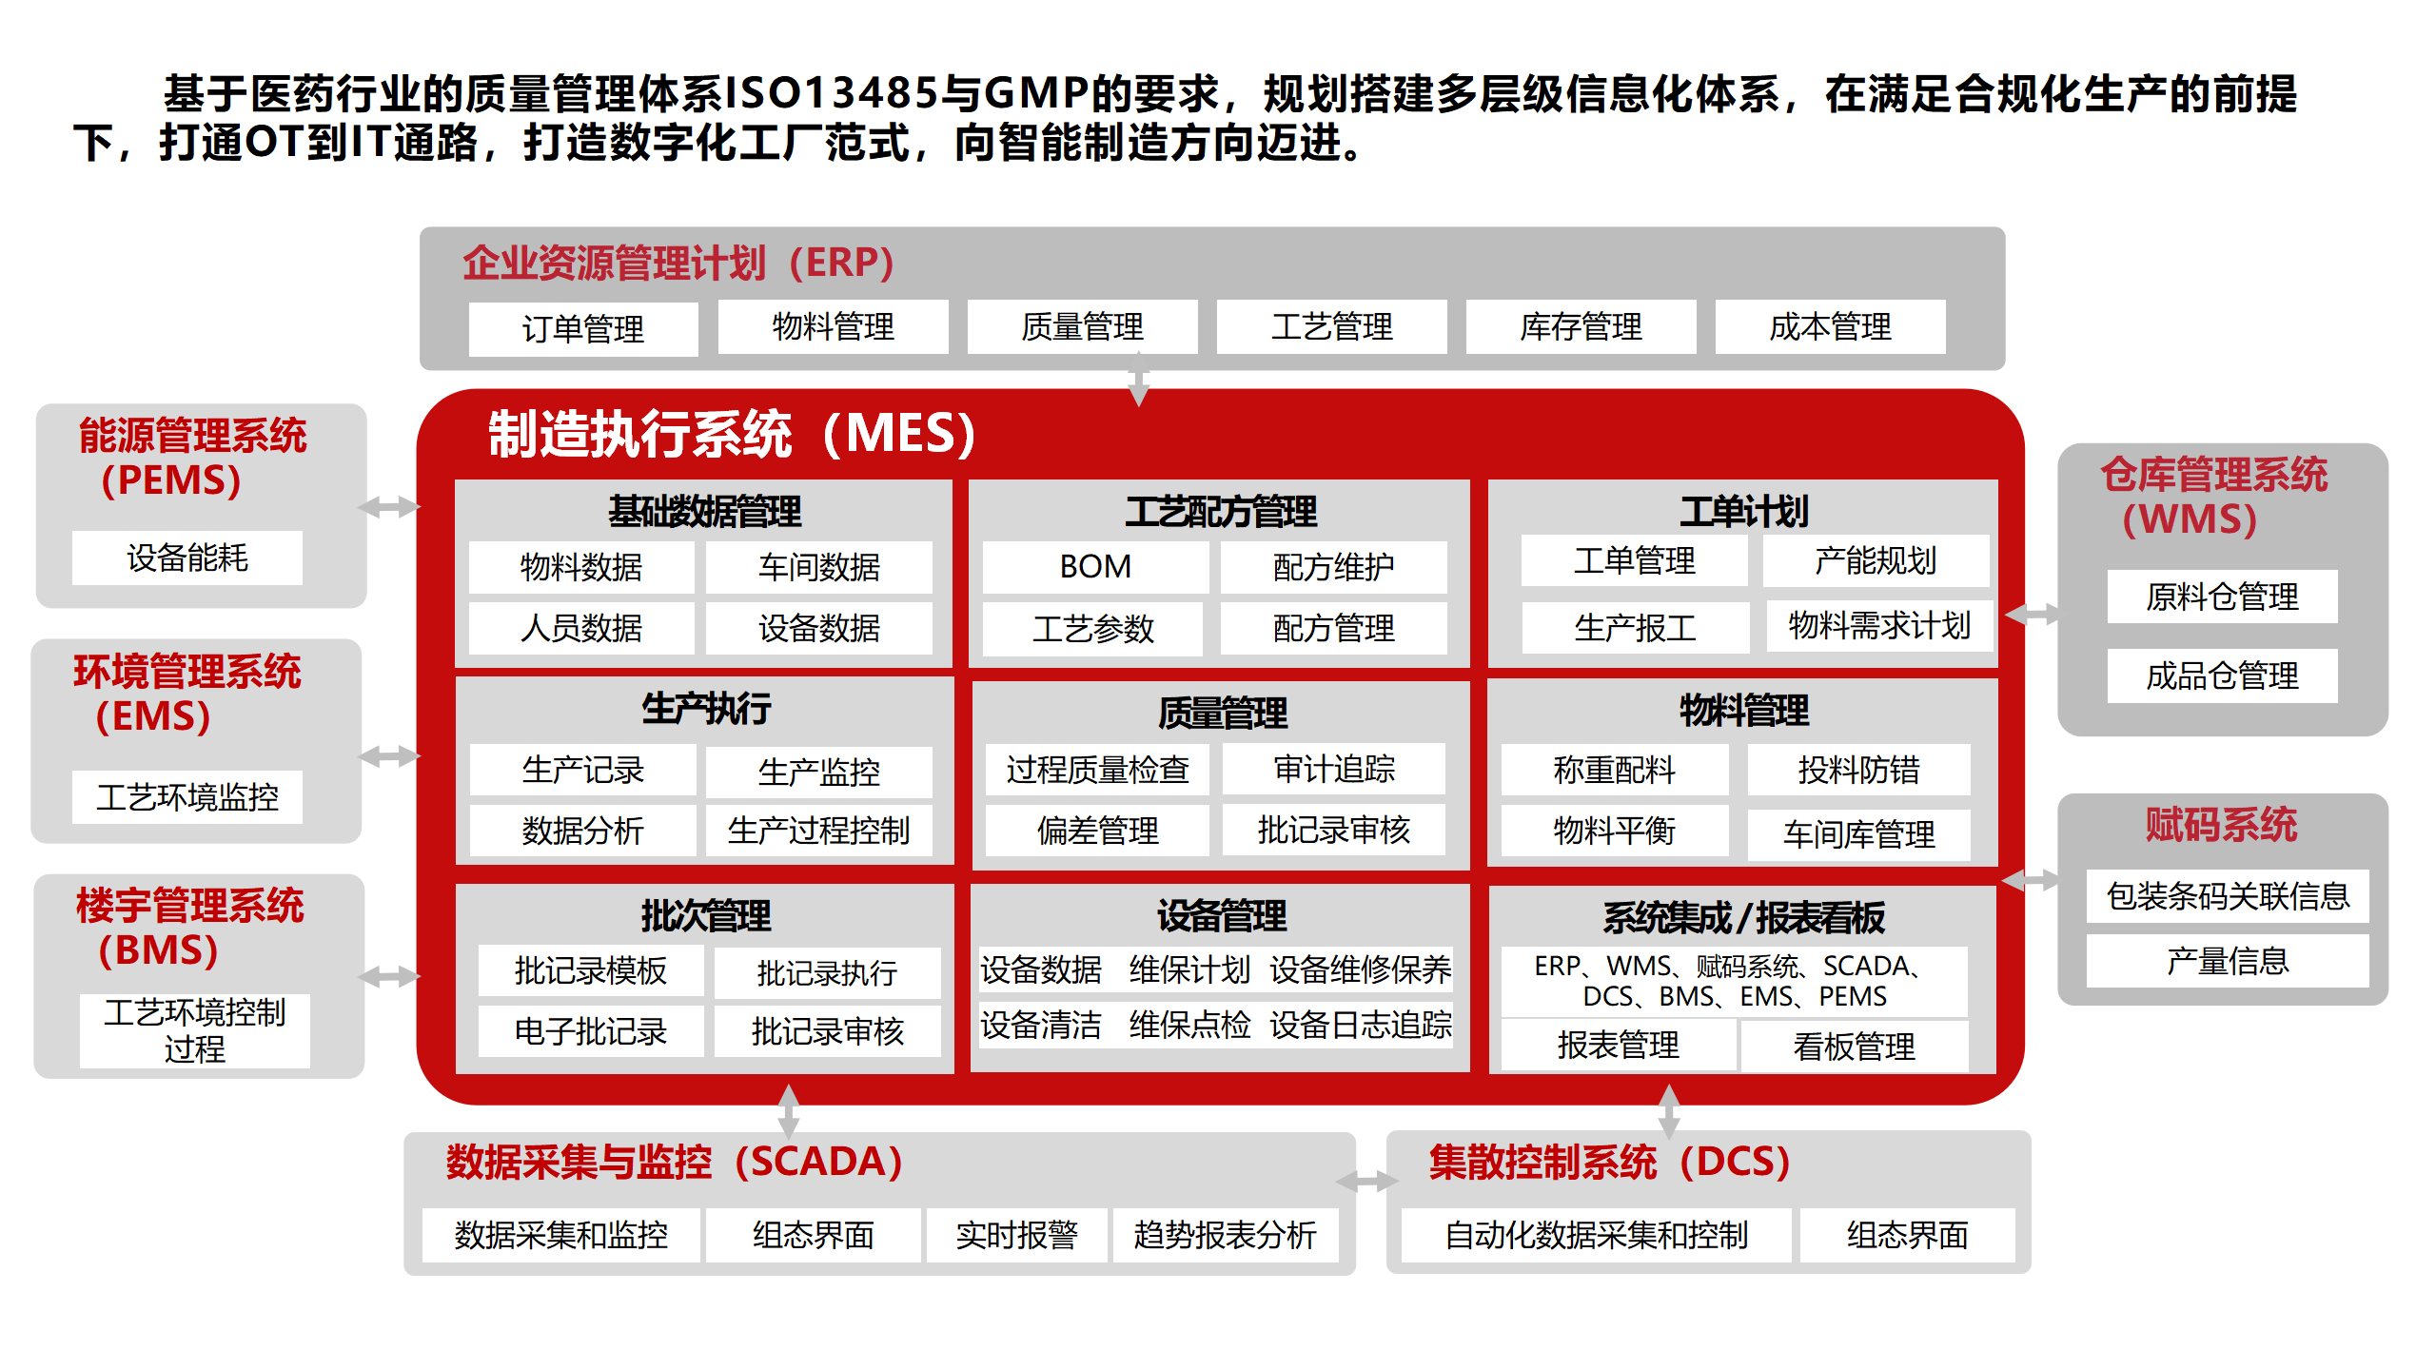Screen dimensions: 2436x1370
Task: Click 制造执行系统 (MES) title
Action: click(733, 434)
